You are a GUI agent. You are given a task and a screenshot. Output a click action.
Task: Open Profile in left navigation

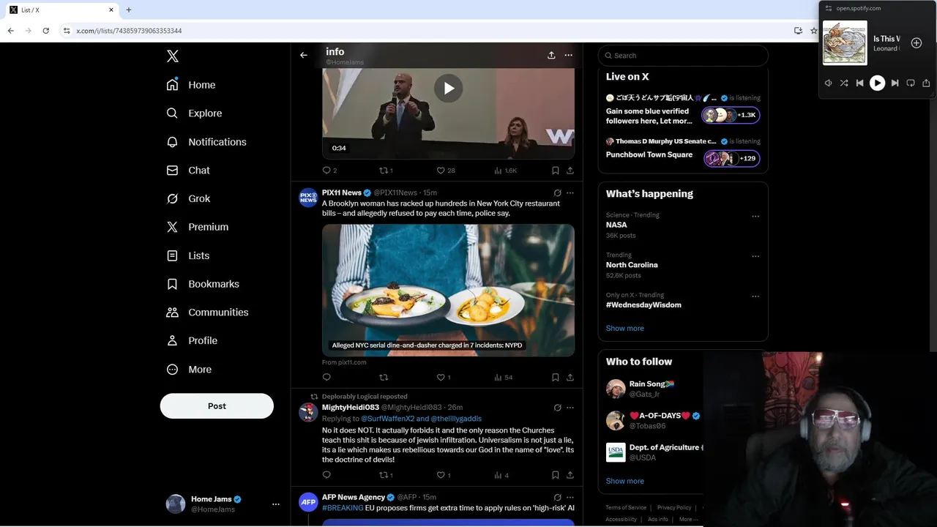click(x=192, y=341)
